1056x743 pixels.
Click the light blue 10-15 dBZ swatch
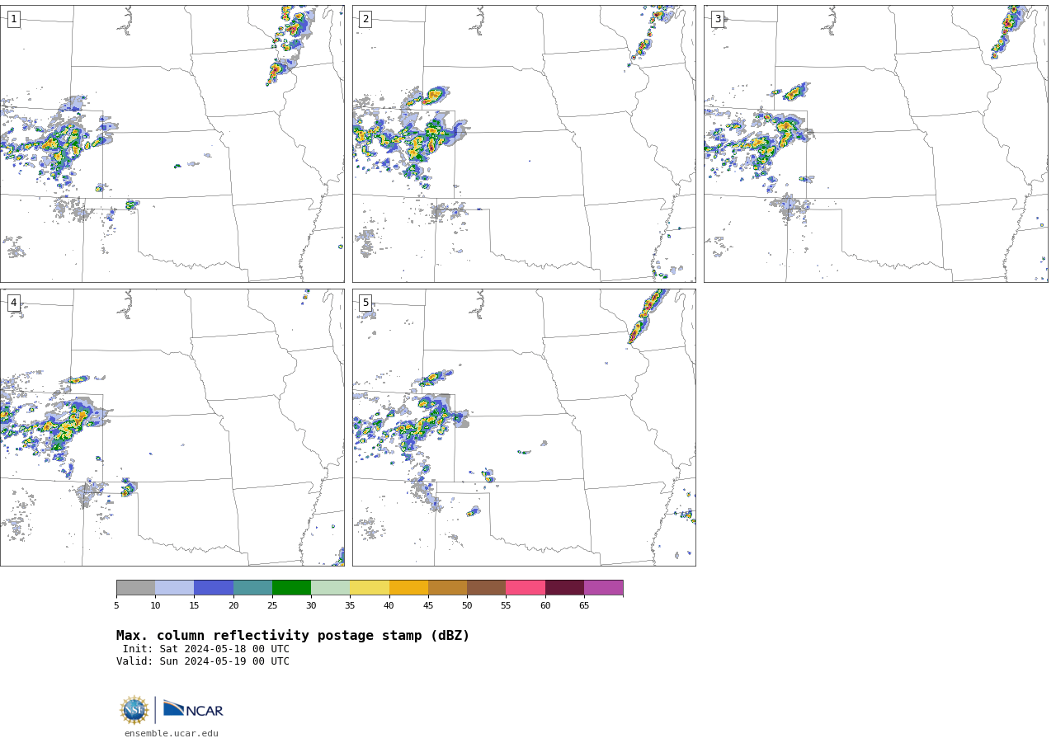pyautogui.click(x=175, y=588)
